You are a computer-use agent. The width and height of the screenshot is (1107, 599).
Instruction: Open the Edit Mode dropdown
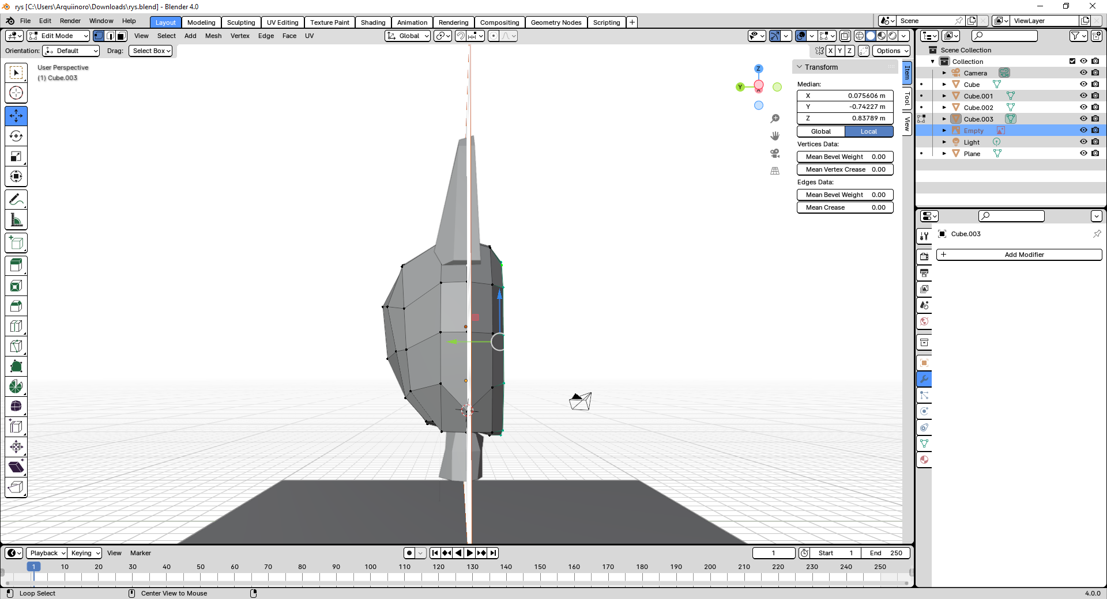coord(58,36)
